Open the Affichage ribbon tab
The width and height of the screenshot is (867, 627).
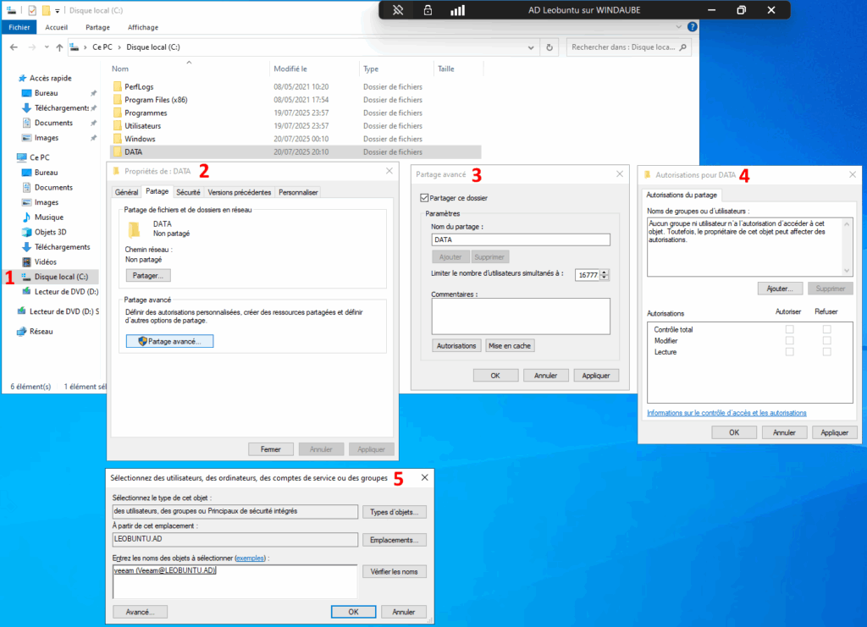pyautogui.click(x=143, y=26)
